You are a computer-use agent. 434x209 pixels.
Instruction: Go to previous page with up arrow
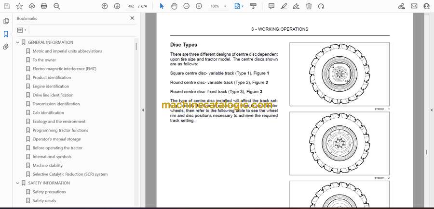105,6
